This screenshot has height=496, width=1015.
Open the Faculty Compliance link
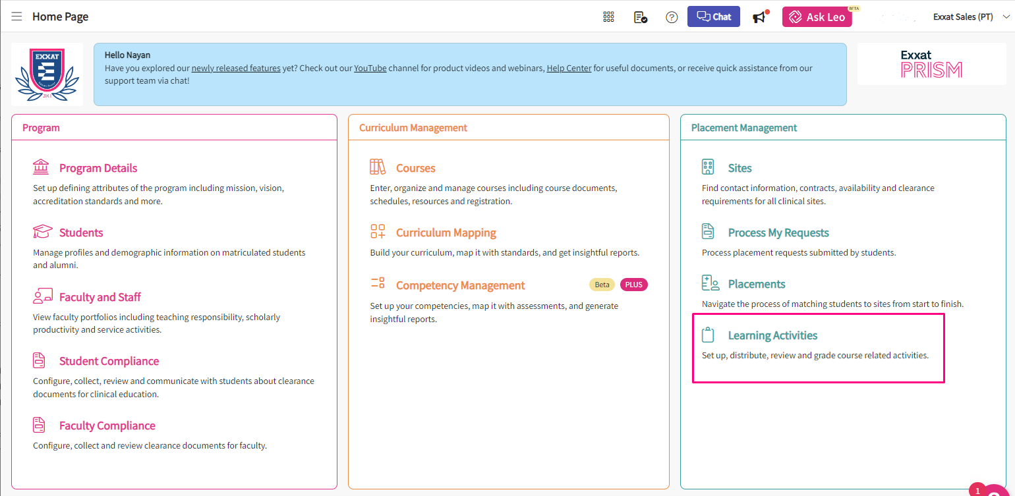pos(107,426)
